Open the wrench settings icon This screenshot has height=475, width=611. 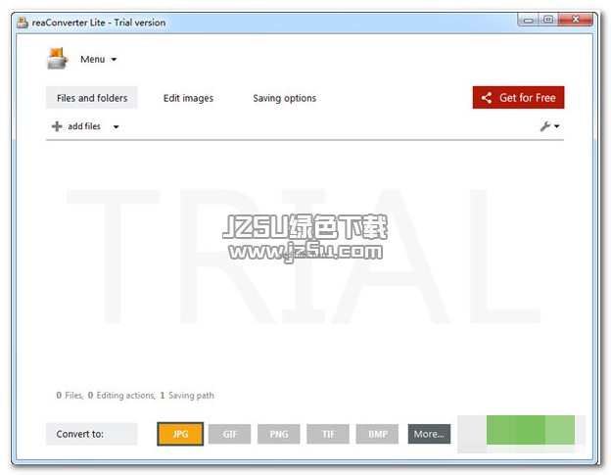tap(545, 126)
